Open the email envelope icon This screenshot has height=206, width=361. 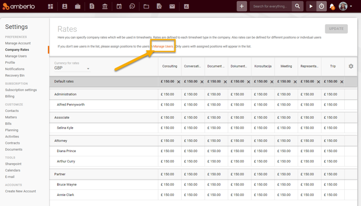[x=172, y=6]
